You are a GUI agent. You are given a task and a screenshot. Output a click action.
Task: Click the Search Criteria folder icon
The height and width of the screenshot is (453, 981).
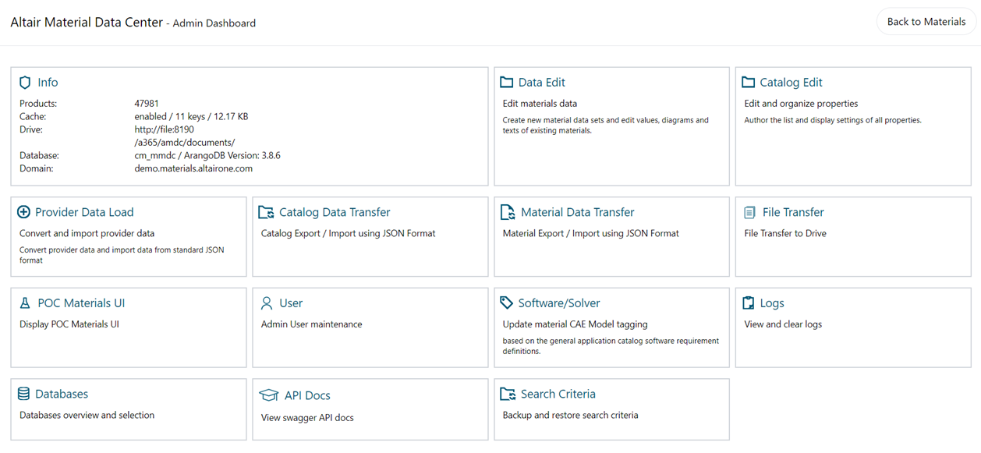(x=508, y=395)
